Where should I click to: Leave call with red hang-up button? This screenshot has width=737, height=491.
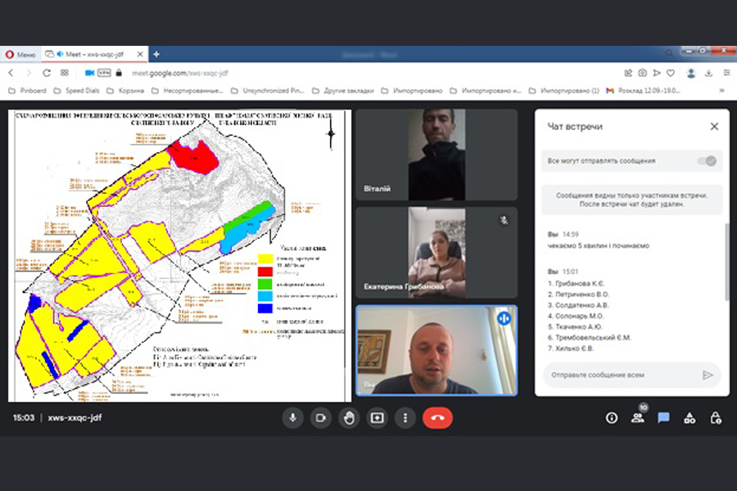437,417
